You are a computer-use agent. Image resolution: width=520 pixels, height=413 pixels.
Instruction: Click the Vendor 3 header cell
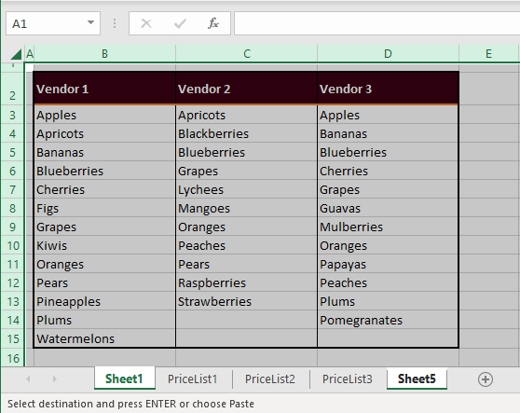pos(388,89)
